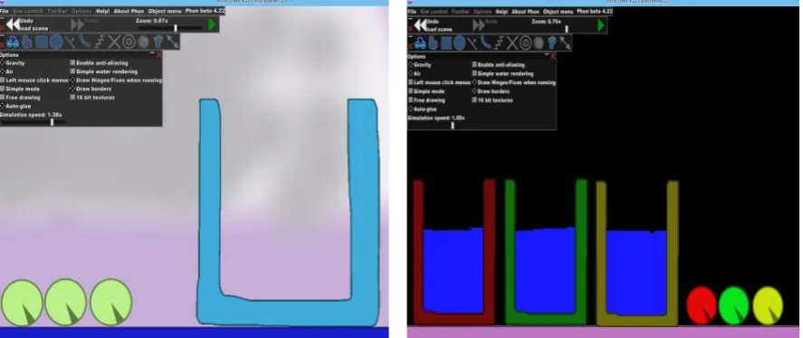Select the X-shaped fix tool in left window
The width and height of the screenshot is (803, 338).
click(114, 42)
